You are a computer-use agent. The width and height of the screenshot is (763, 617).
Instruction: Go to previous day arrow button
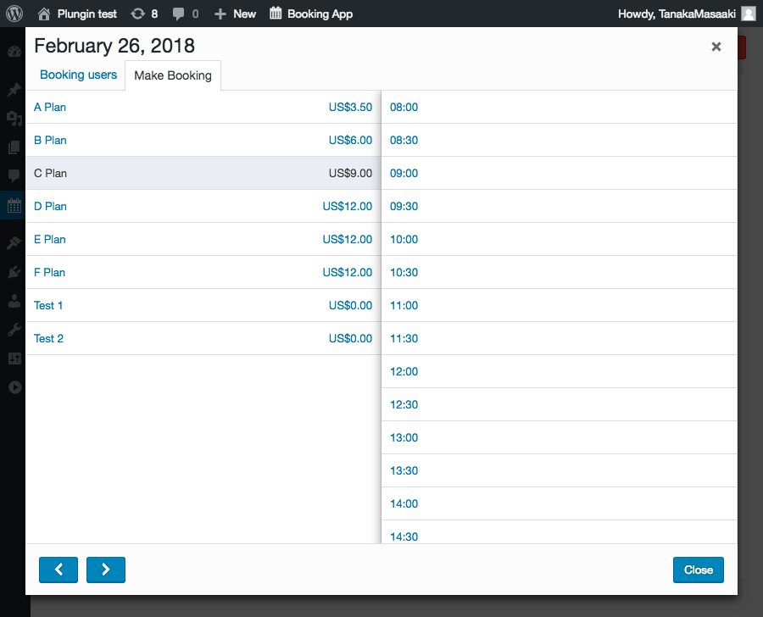58,570
